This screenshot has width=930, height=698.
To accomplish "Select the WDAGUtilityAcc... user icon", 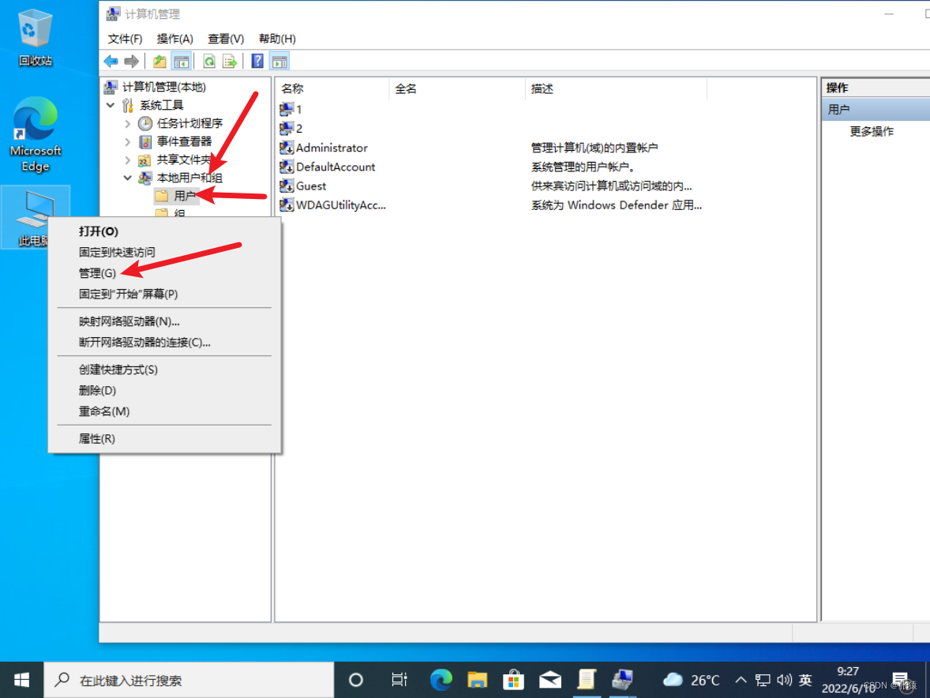I will (287, 205).
